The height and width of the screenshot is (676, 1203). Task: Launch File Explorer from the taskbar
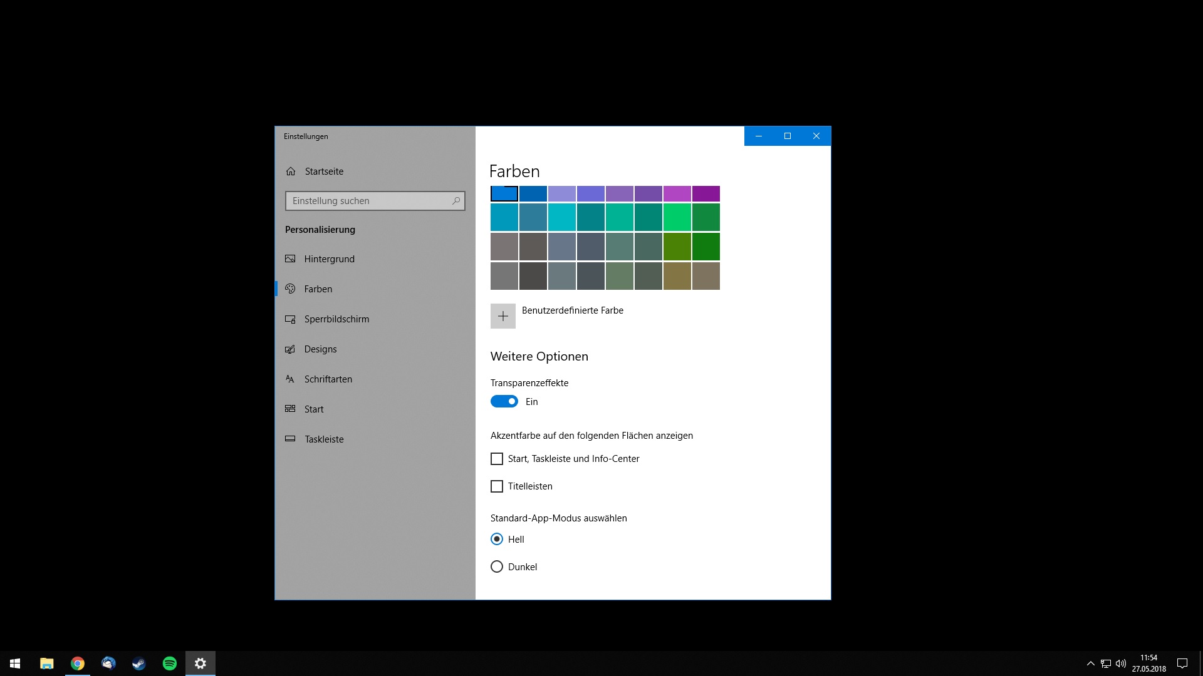coord(47,663)
